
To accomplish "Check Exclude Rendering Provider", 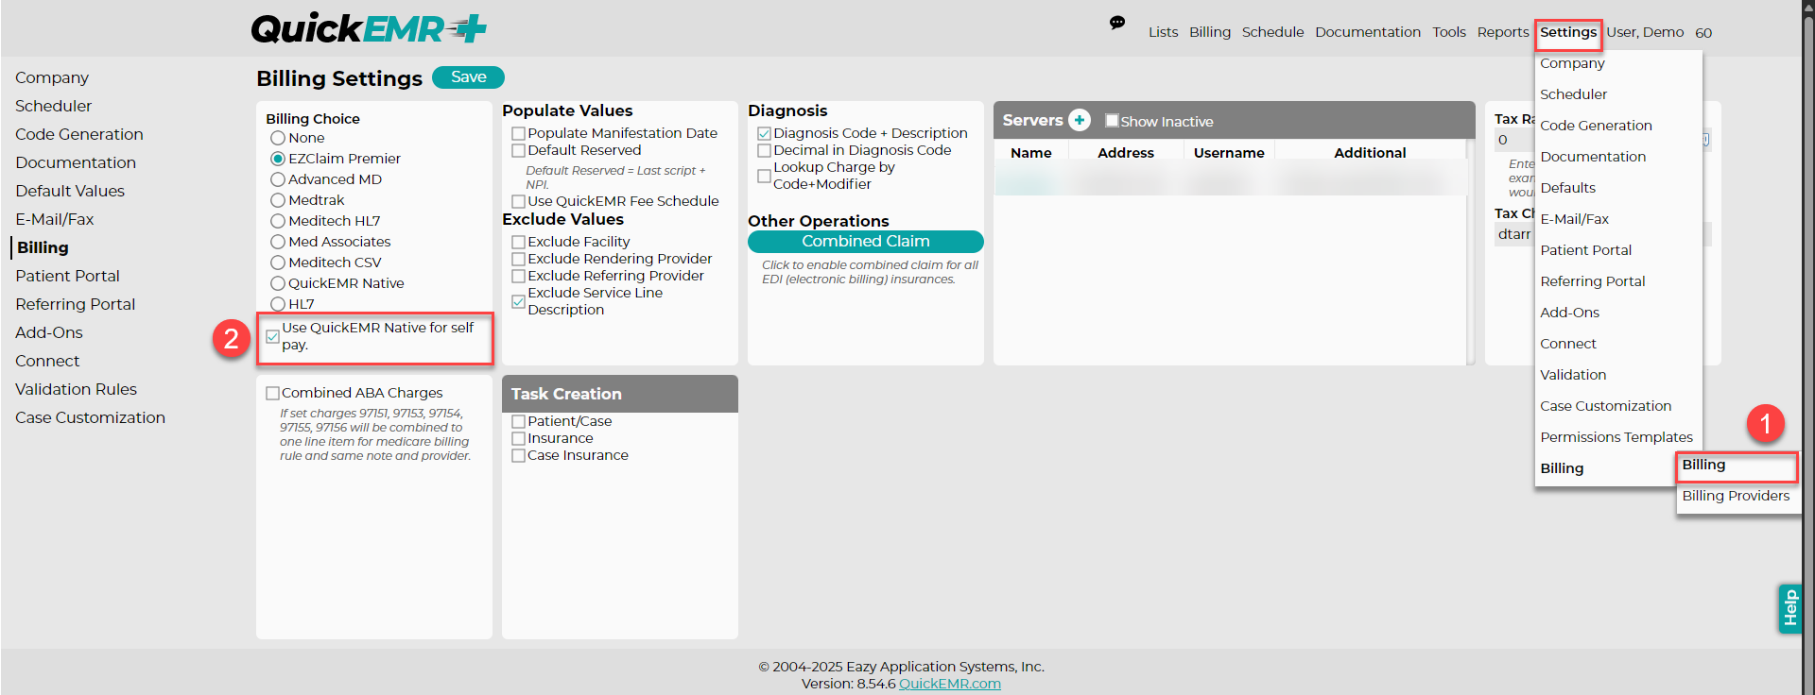I will [518, 260].
